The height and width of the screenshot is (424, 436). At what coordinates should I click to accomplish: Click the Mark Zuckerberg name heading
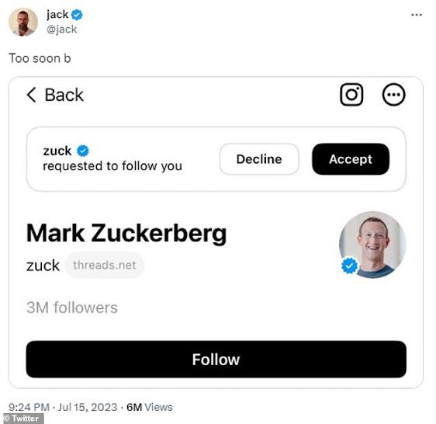tap(126, 233)
